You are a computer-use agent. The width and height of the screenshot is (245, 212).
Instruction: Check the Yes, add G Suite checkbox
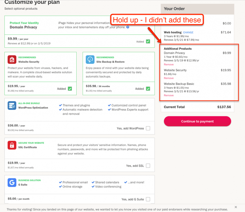point(148,199)
